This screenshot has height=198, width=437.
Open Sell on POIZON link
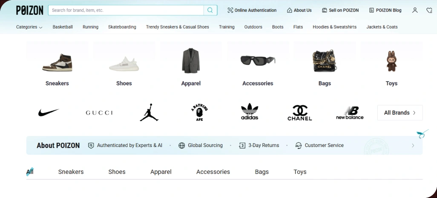point(340,10)
